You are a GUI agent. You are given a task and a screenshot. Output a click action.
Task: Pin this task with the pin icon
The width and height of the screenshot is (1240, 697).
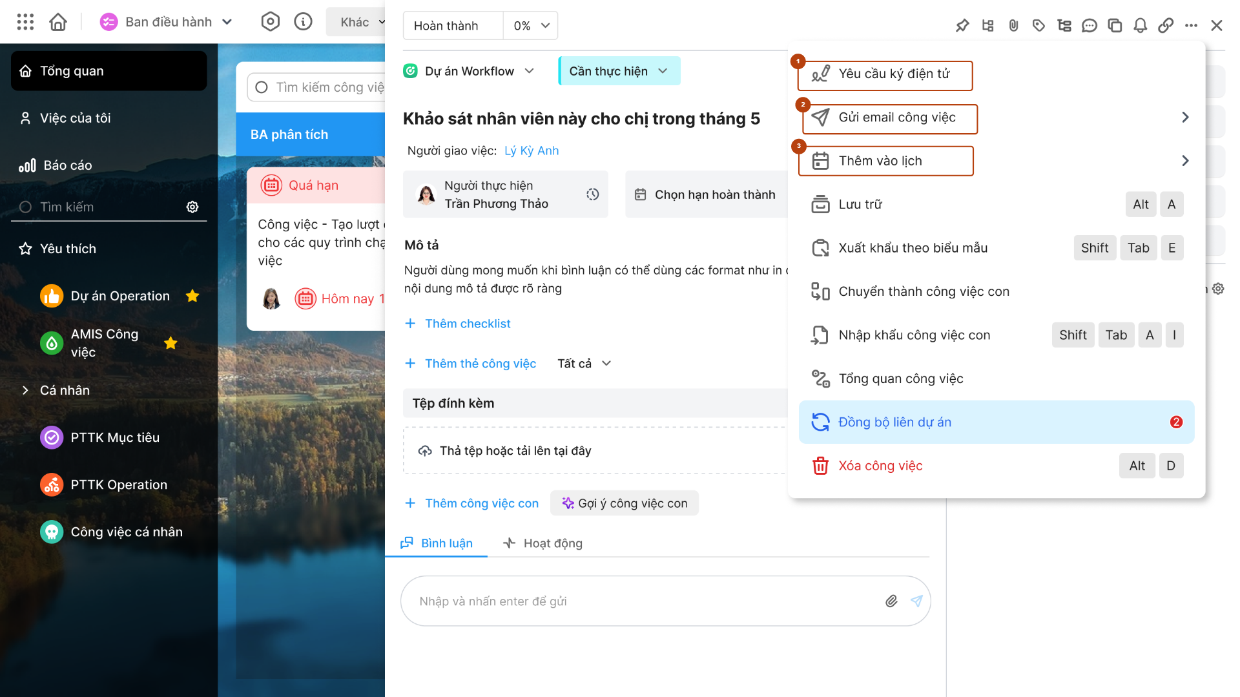[x=962, y=26]
